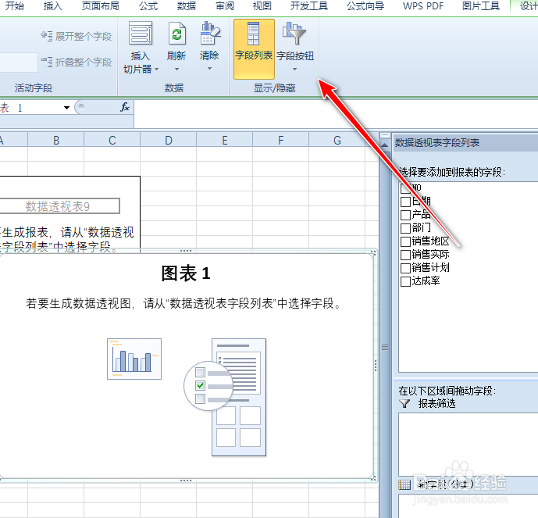Click the Refresh (刷新) icon

click(x=176, y=33)
